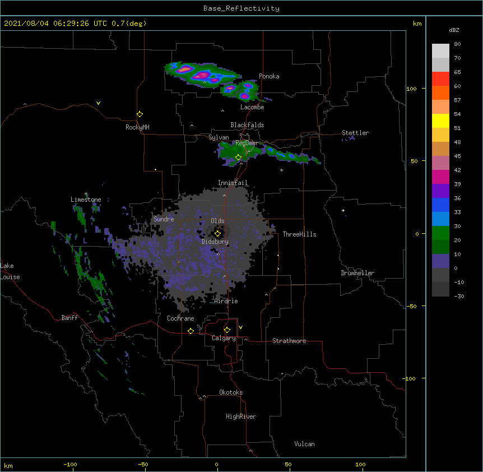Image resolution: width=483 pixels, height=472 pixels.
Task: Select the Innisfail label
Action: [x=233, y=183]
